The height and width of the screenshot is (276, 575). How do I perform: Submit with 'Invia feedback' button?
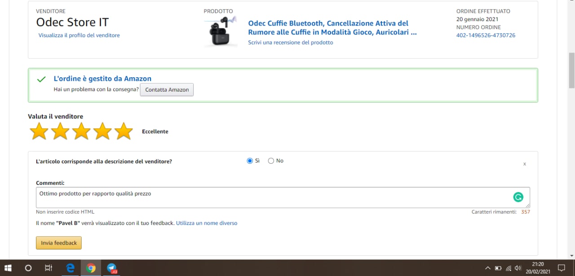59,243
